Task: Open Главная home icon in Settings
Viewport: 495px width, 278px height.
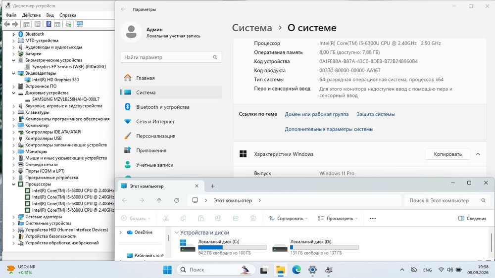Action: 128,78
